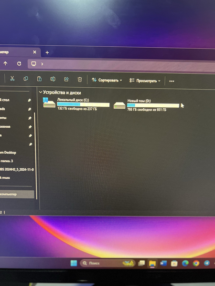Click the Copy icon in toolbar

click(26, 79)
